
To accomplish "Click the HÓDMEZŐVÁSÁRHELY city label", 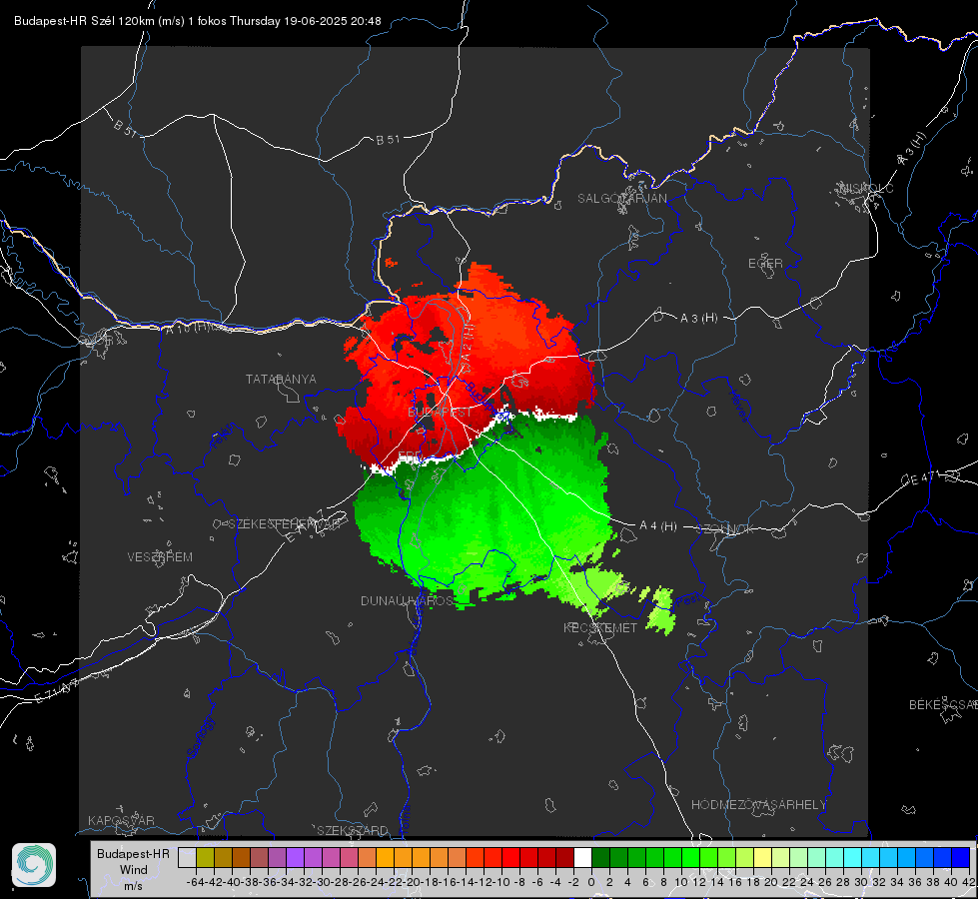I will pyautogui.click(x=758, y=805).
